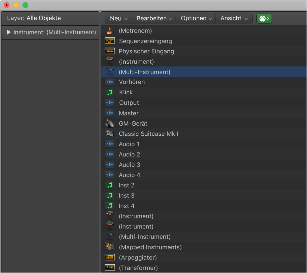Open the Optionen menu
The height and width of the screenshot is (273, 307).
tap(196, 19)
